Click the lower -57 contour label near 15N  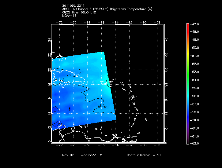pyautogui.click(x=99, y=106)
